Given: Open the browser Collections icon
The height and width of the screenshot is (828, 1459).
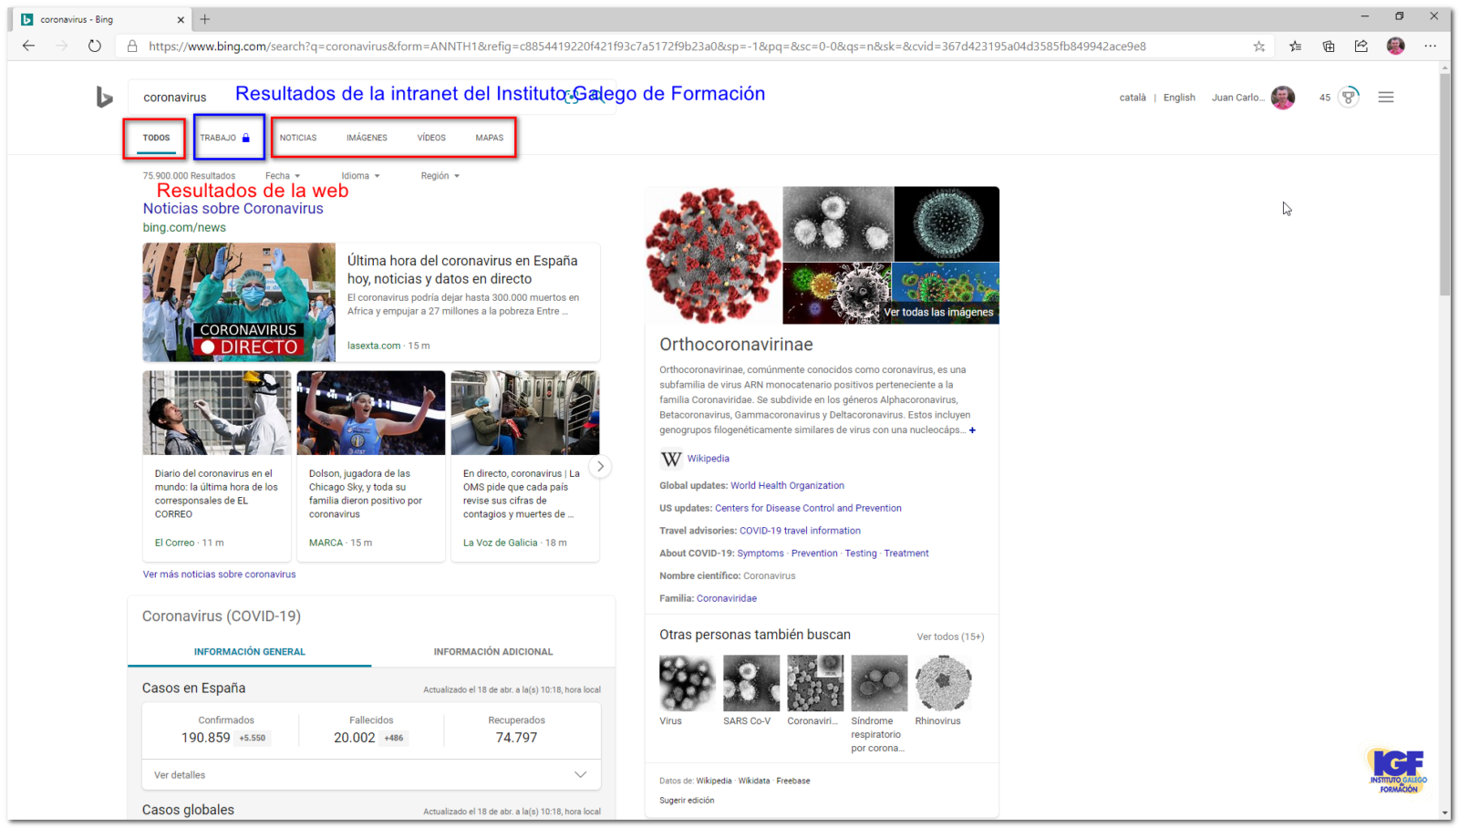Looking at the screenshot, I should coord(1329,47).
